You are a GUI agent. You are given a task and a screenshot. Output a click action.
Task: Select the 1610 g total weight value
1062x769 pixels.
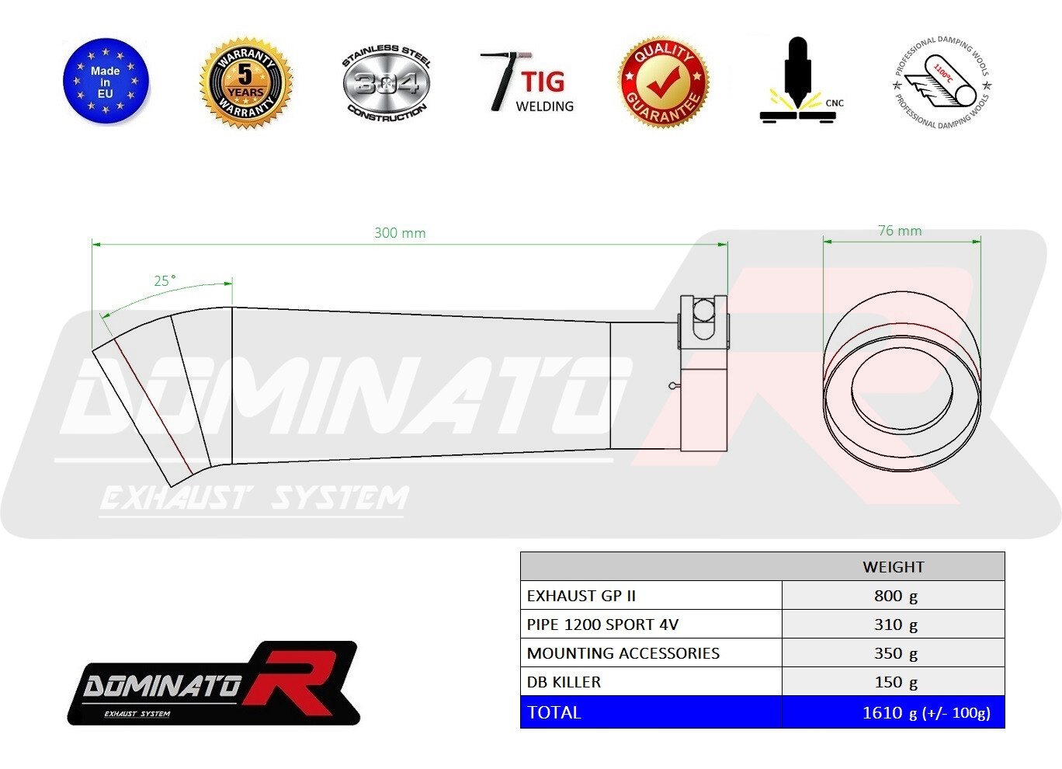[x=925, y=712]
